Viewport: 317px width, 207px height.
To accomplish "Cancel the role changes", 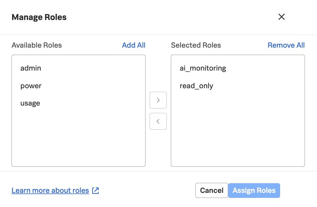I will tap(212, 191).
